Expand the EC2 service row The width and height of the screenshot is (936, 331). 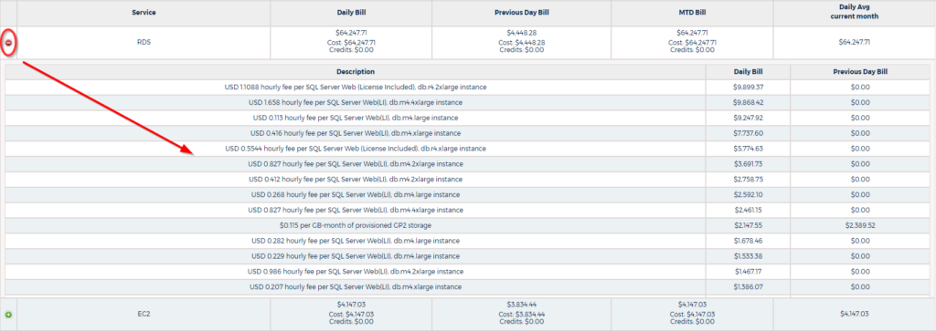(8, 314)
